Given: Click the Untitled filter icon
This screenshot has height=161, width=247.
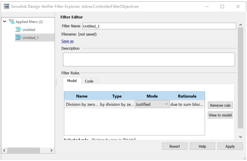Looking at the screenshot, I should [x=18, y=30].
